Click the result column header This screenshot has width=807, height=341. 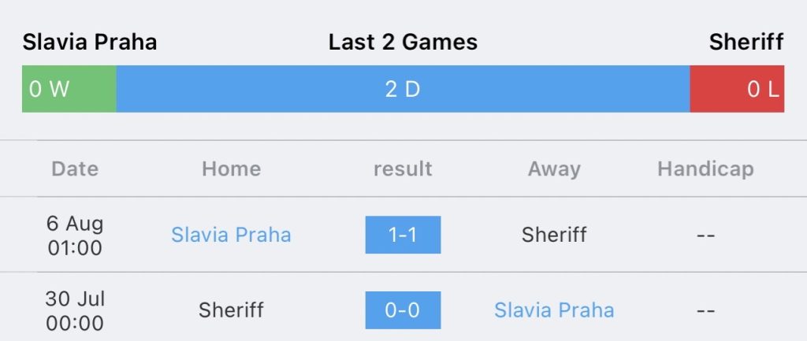403,169
